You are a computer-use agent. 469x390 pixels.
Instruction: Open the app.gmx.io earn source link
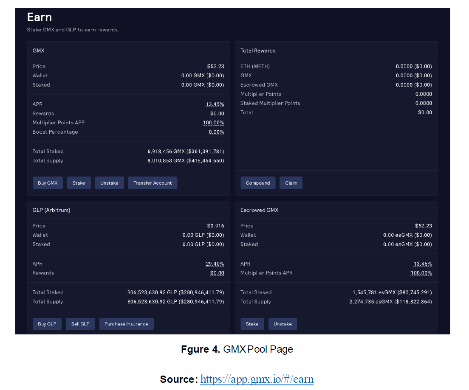[x=257, y=379]
